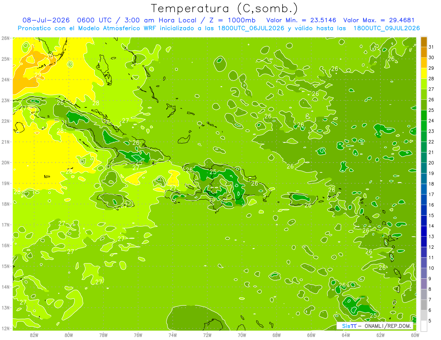Click the 24N latitude axis label
The width and height of the screenshot is (441, 340).
[x=5, y=80]
